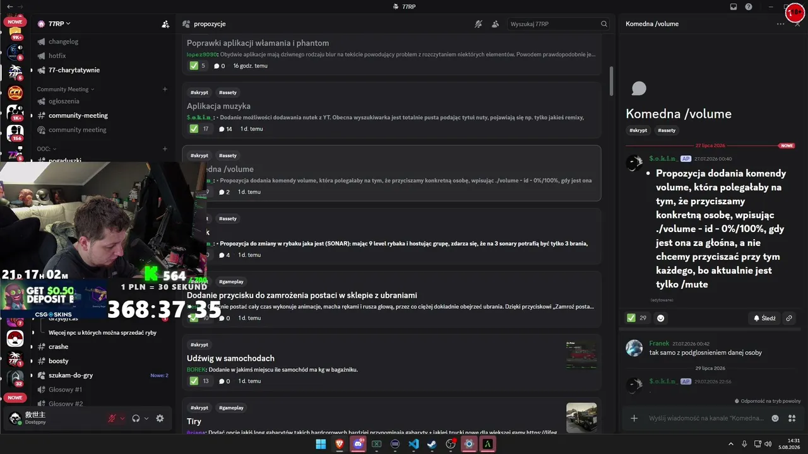Open the help icon in title bar
The image size is (808, 454).
(749, 7)
